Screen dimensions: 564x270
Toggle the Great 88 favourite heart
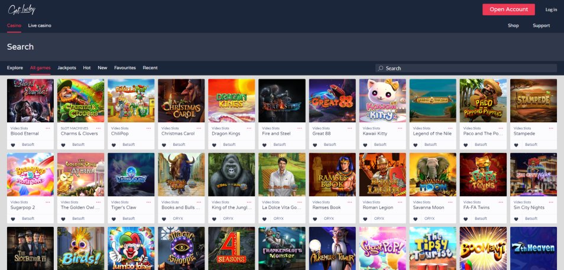tap(315, 145)
